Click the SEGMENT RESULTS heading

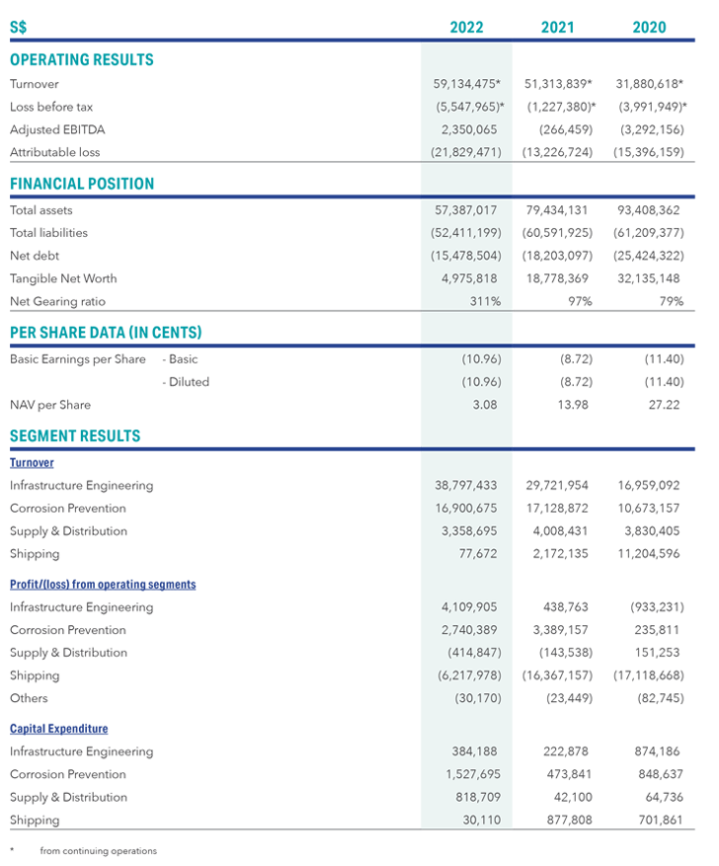(x=75, y=435)
